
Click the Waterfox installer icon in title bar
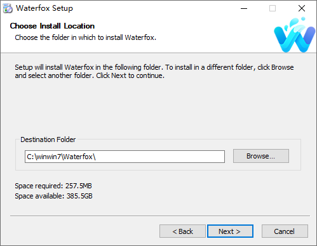pos(8,8)
